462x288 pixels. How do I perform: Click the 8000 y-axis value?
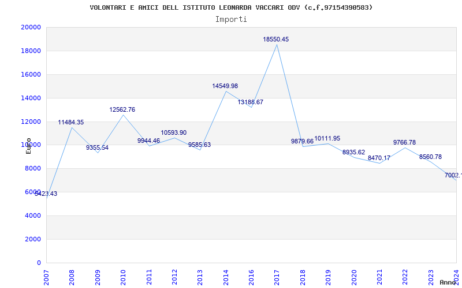pos(33,169)
